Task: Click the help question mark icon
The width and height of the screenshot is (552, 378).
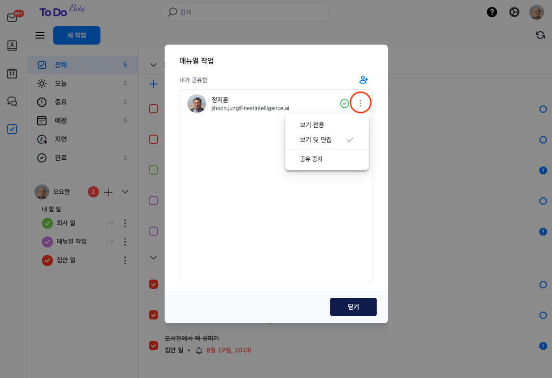Action: 492,13
